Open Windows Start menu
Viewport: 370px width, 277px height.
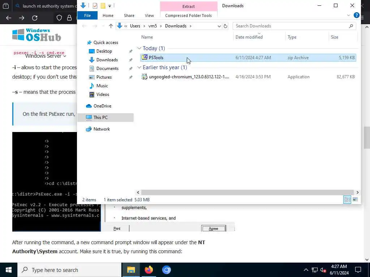tap(9, 270)
